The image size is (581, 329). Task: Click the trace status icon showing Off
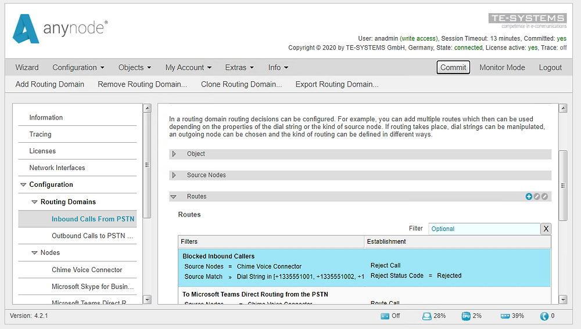point(385,316)
